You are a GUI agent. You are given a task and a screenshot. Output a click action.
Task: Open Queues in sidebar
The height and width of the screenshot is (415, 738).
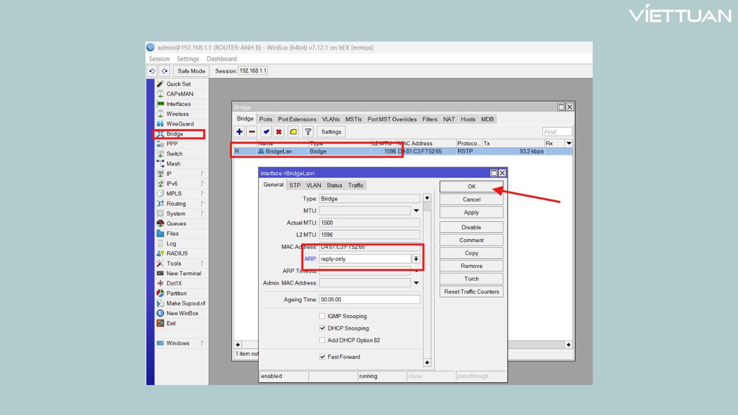176,224
